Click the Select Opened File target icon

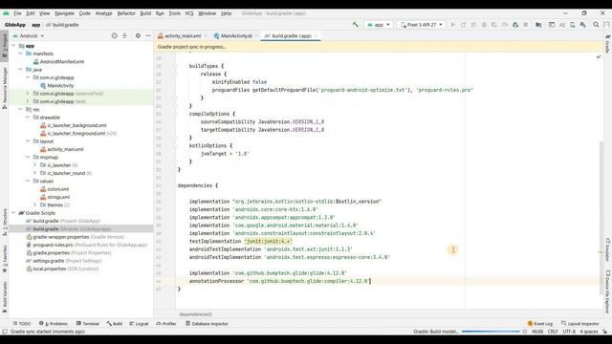coord(115,35)
